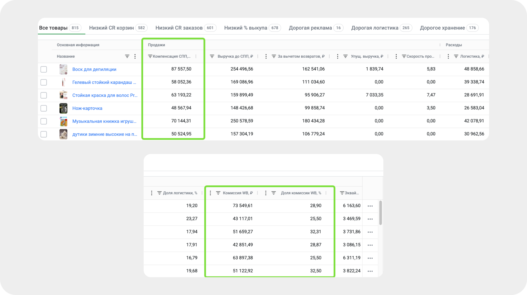
Task: Click Гелевый стойкий карандаш product thumbnail
Action: click(x=63, y=82)
